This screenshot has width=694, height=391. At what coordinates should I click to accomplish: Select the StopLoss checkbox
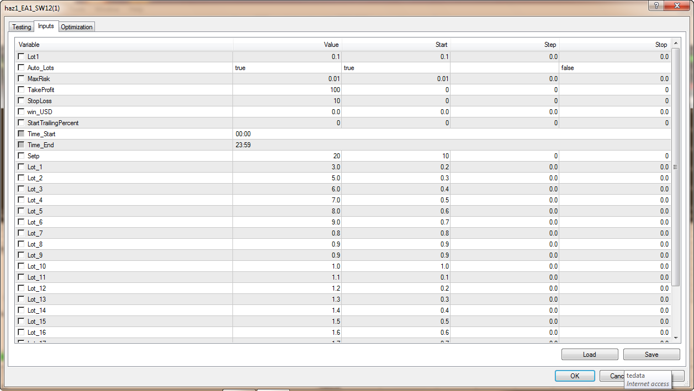22,100
